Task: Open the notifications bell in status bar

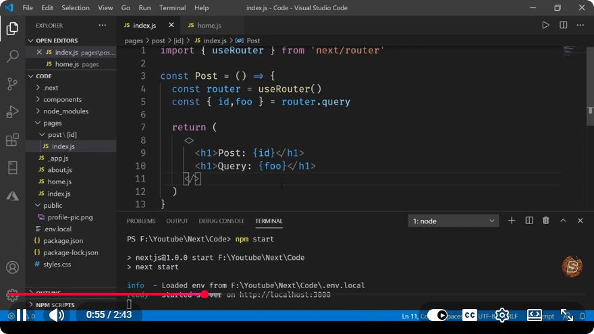Action: pyautogui.click(x=583, y=316)
